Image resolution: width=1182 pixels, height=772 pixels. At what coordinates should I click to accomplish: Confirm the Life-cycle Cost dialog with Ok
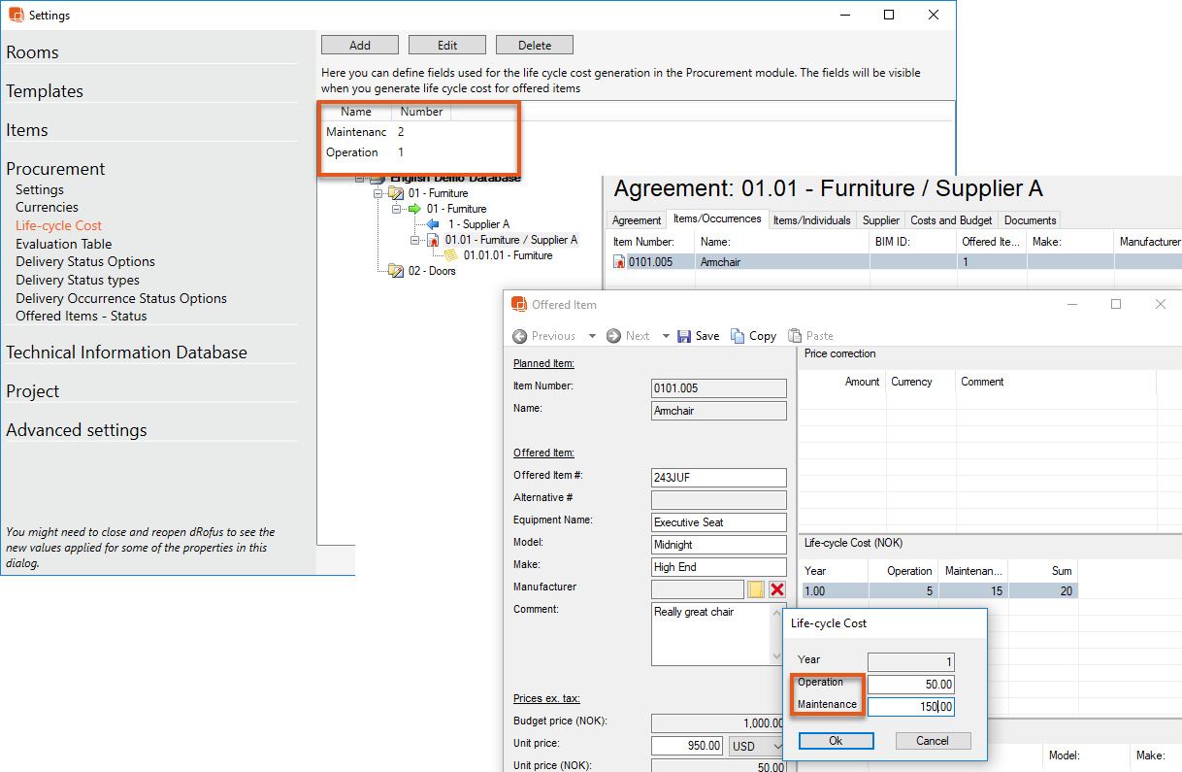836,741
